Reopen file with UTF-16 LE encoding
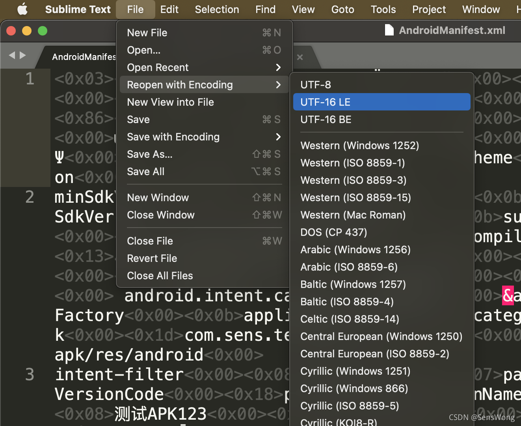This screenshot has height=426, width=521. [x=382, y=102]
